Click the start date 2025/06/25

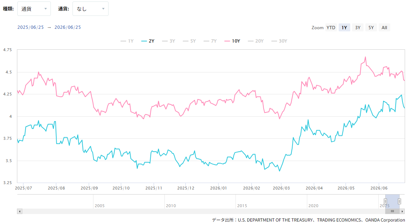coord(31,27)
